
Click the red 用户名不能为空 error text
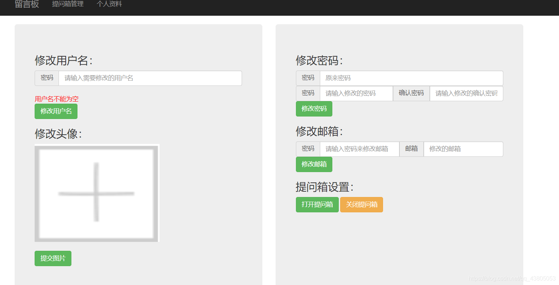point(56,99)
